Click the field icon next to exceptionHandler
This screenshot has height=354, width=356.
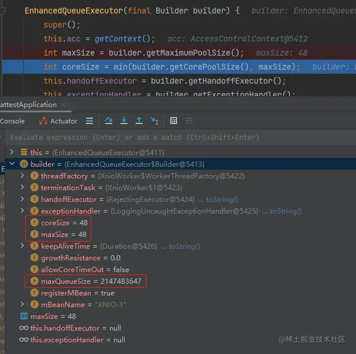click(x=34, y=211)
